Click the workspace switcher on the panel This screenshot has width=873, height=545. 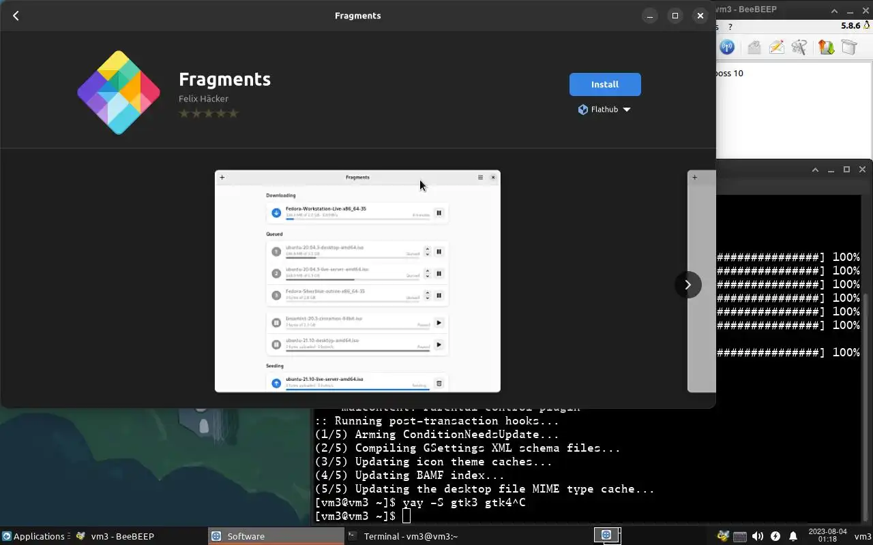click(x=607, y=535)
